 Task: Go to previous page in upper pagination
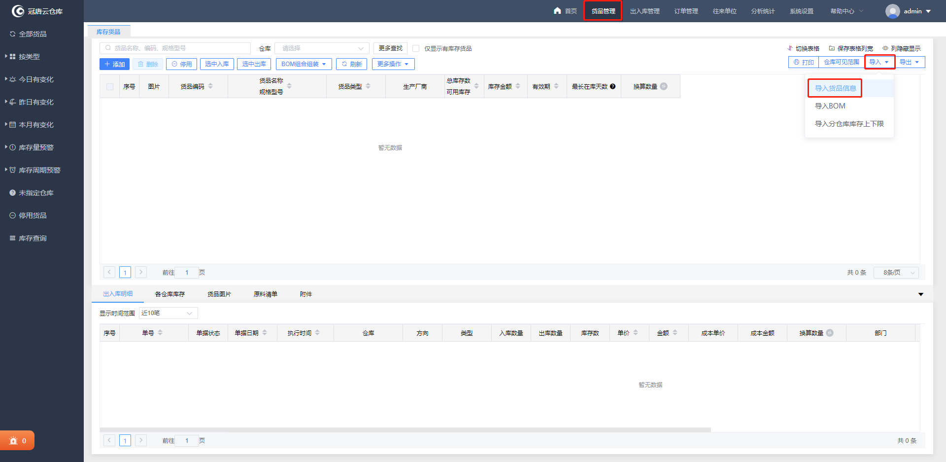coord(109,272)
